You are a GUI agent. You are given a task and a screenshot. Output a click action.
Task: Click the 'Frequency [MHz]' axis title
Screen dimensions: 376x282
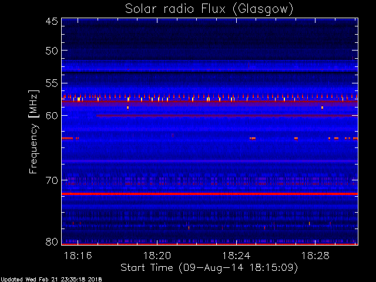33,132
